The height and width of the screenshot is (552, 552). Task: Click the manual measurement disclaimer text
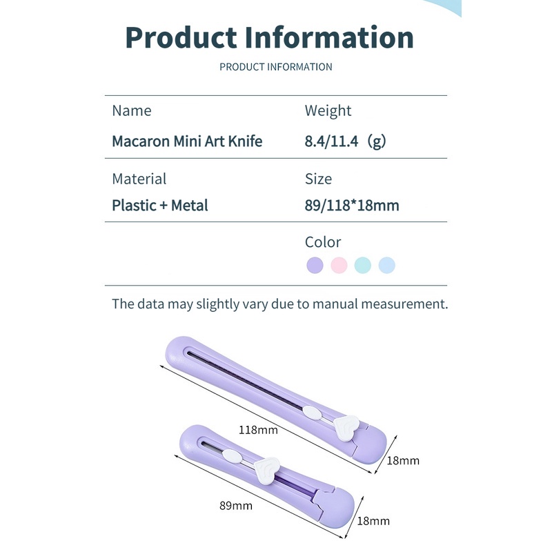coord(279,304)
